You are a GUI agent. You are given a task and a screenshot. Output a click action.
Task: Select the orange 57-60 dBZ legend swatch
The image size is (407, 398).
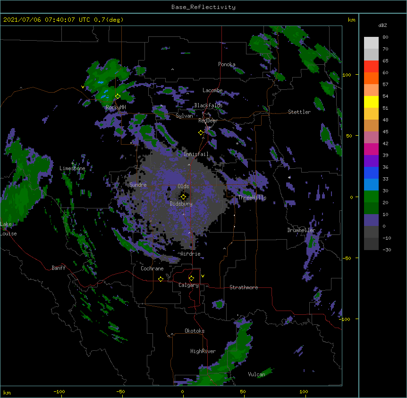coord(371,78)
